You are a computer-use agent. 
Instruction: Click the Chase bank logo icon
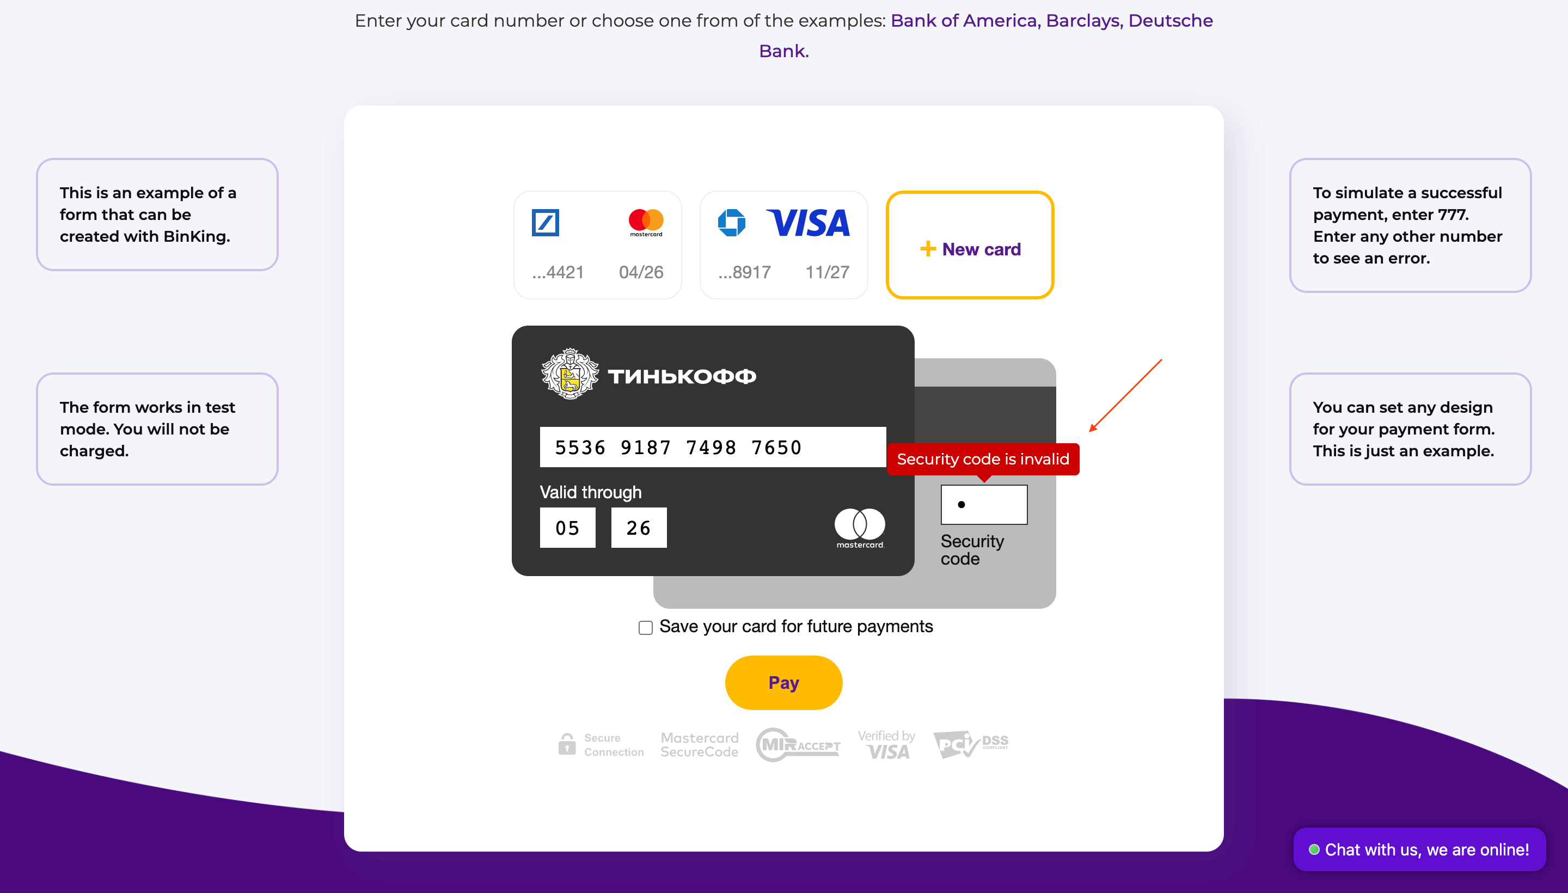(x=732, y=223)
